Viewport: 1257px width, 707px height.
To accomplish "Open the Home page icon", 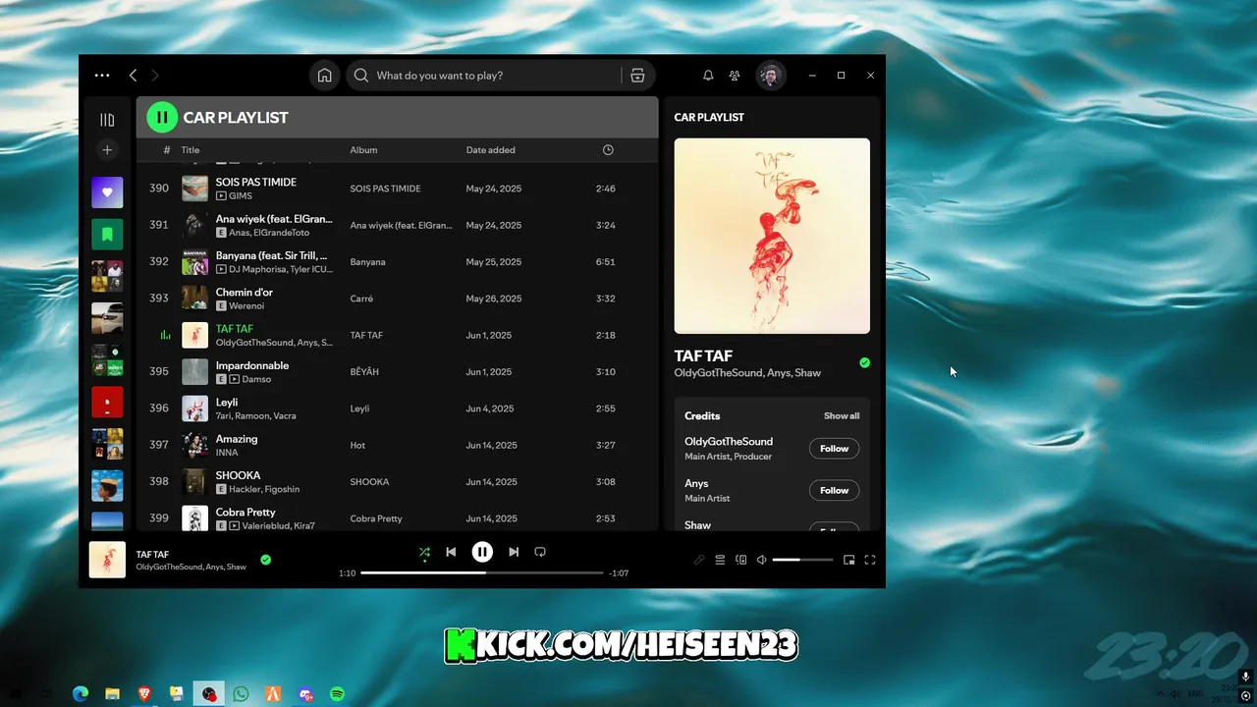I will (x=324, y=76).
